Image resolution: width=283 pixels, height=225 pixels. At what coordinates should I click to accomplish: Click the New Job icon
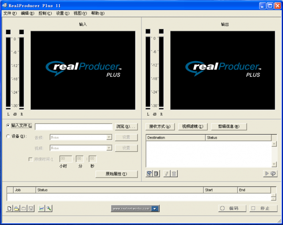click(x=9, y=208)
